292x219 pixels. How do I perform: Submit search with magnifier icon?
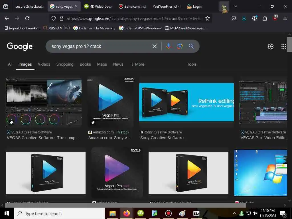[x=191, y=46]
